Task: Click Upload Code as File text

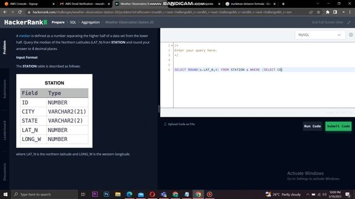Action: [181, 124]
